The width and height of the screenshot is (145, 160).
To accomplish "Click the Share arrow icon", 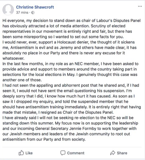I will coord(113,153).
